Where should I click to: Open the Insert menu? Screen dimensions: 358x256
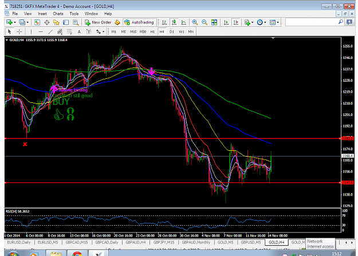[42, 14]
